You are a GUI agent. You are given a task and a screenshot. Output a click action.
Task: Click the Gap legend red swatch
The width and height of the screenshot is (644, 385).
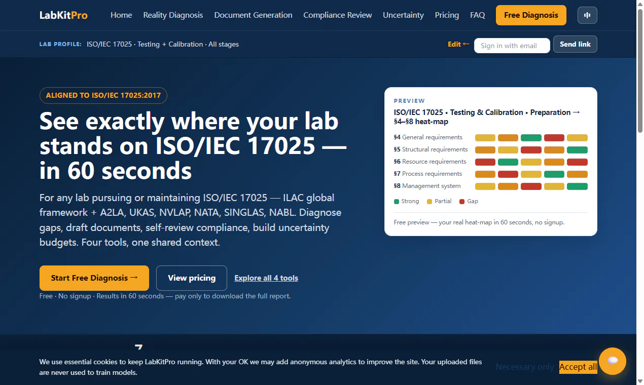coord(461,202)
